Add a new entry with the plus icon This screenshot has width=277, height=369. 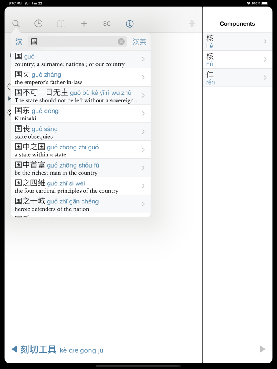tap(84, 24)
